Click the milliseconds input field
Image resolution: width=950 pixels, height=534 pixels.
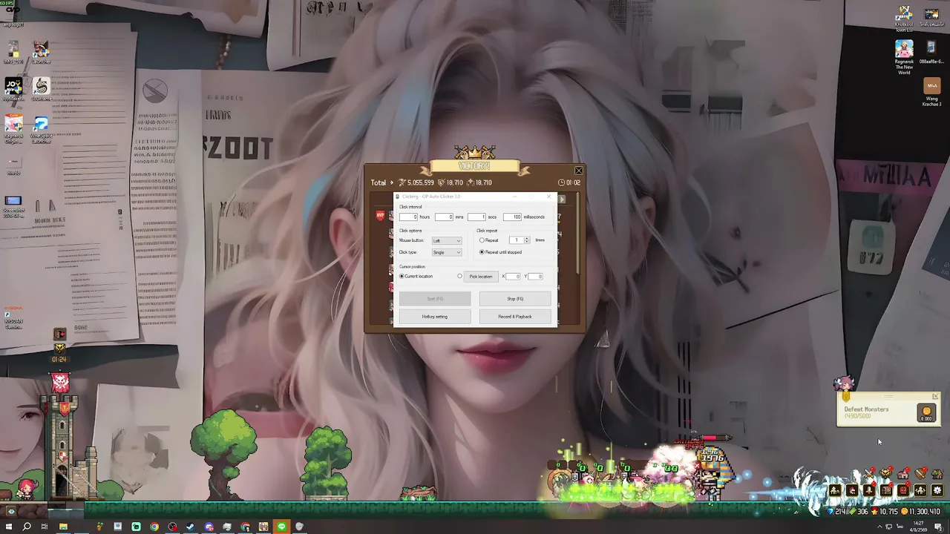tap(513, 217)
